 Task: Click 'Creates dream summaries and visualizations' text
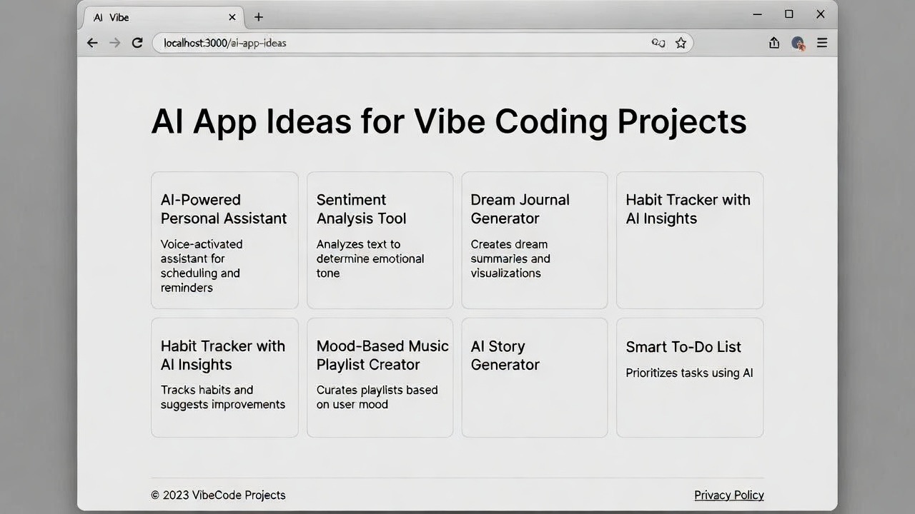(510, 258)
